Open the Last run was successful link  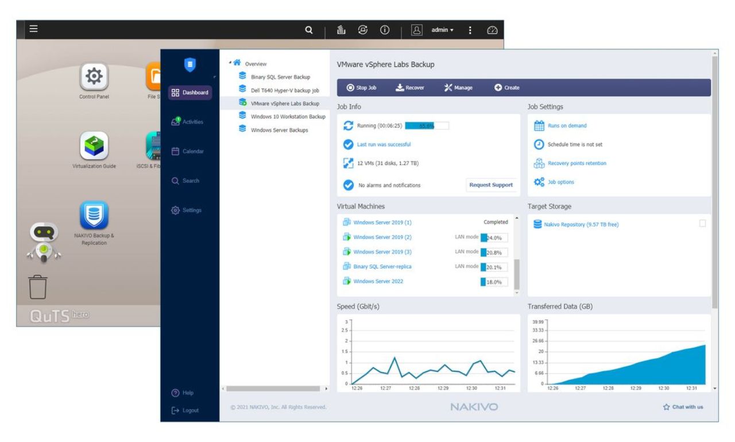[384, 144]
